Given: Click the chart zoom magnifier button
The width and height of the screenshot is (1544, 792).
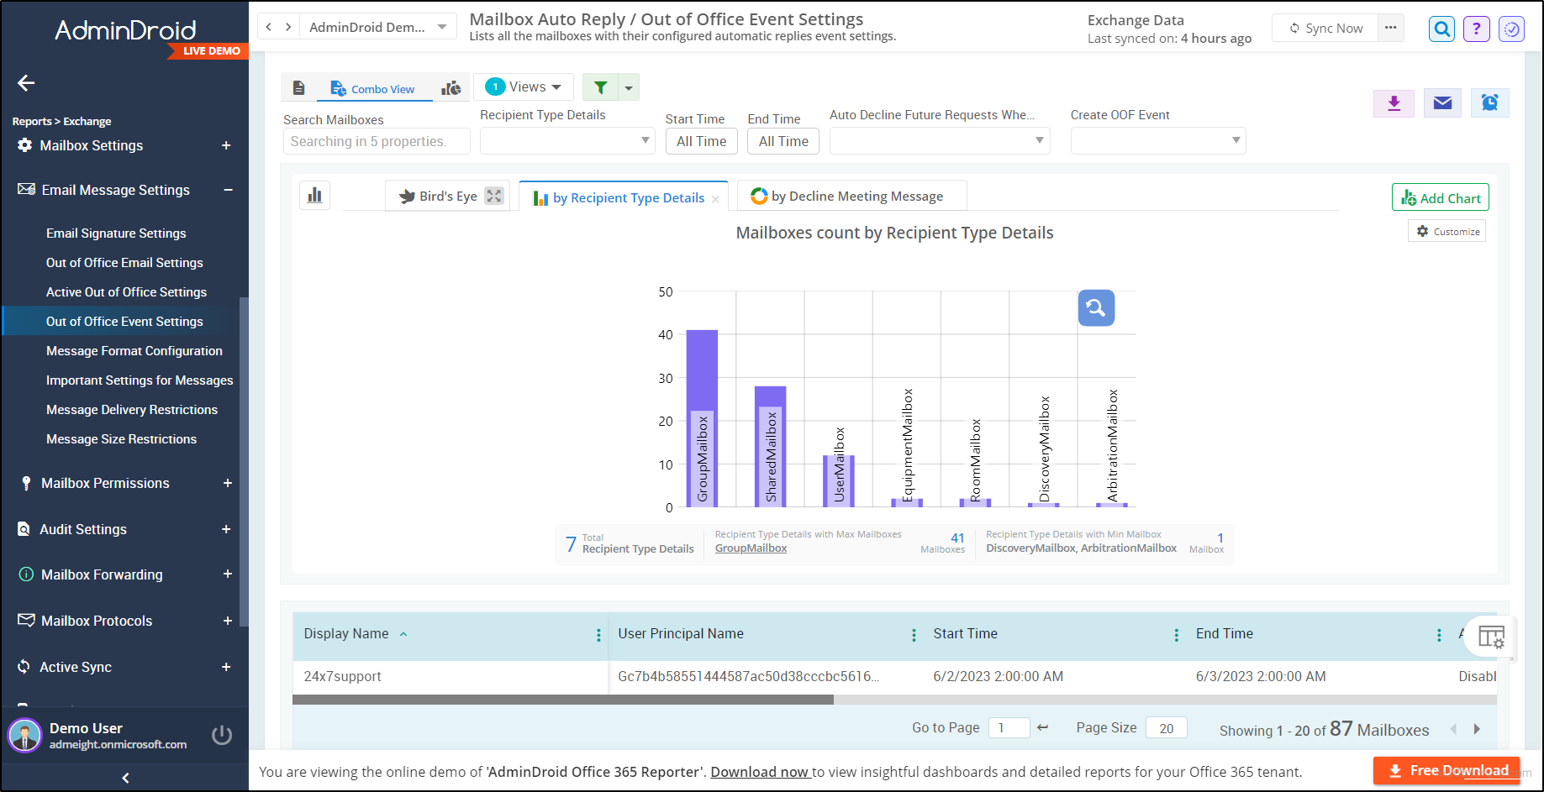Looking at the screenshot, I should tap(1096, 308).
